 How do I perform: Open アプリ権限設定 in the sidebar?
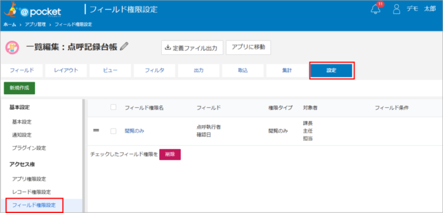coord(29,179)
